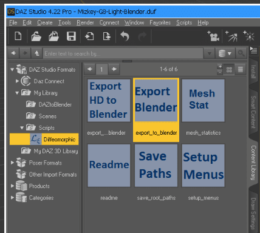
Task: Switch to the Smart Content tab
Action: 253,112
